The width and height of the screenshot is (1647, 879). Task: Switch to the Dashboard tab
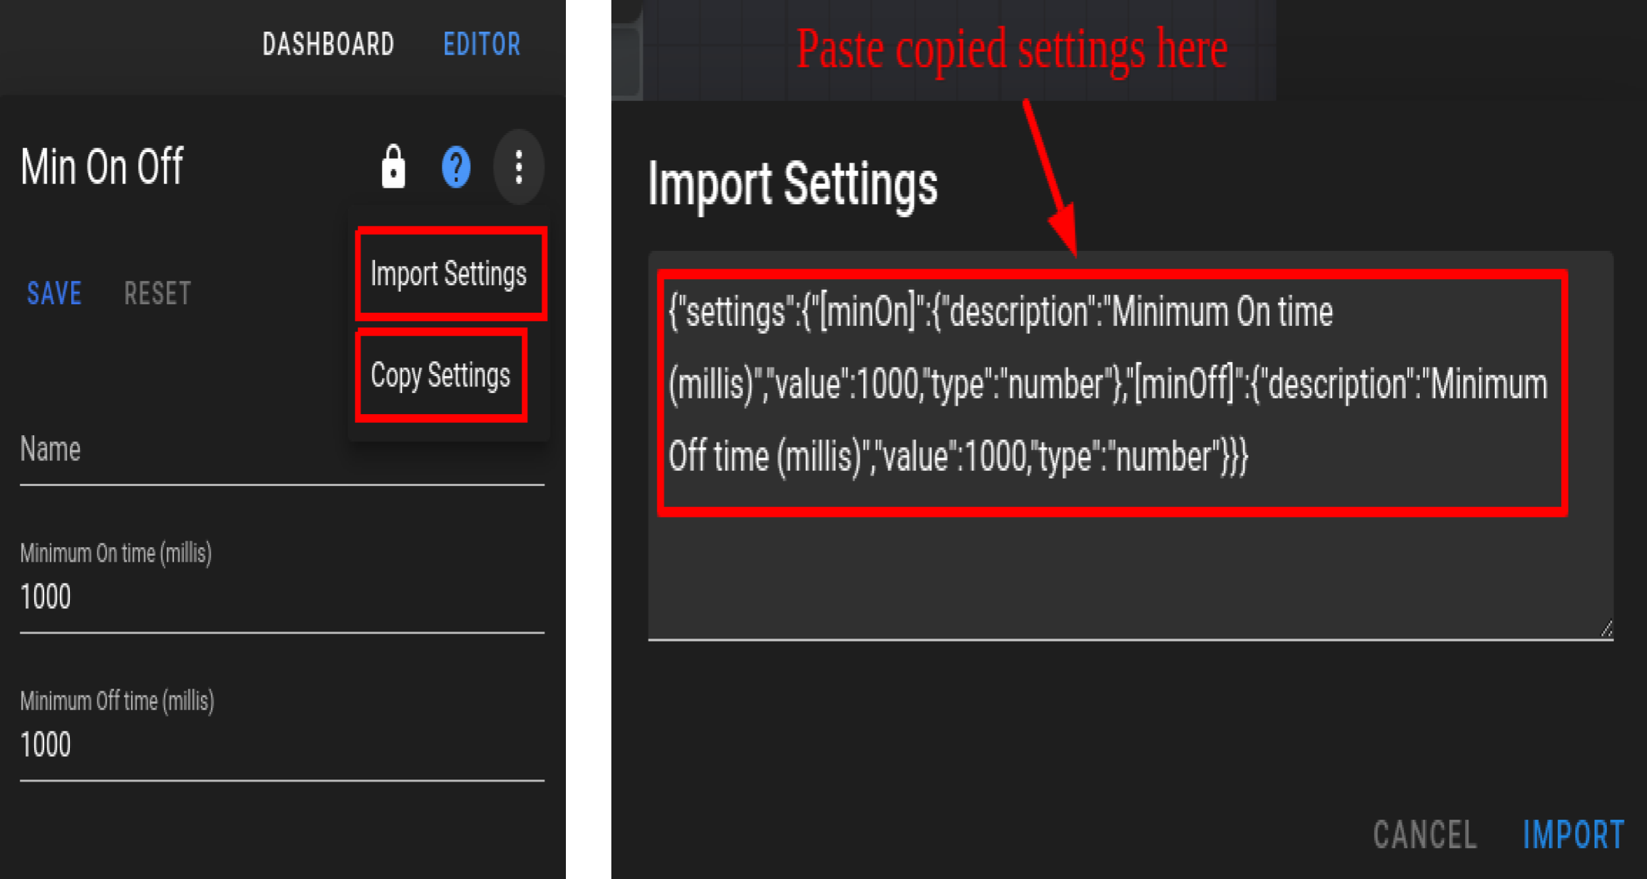pos(328,45)
